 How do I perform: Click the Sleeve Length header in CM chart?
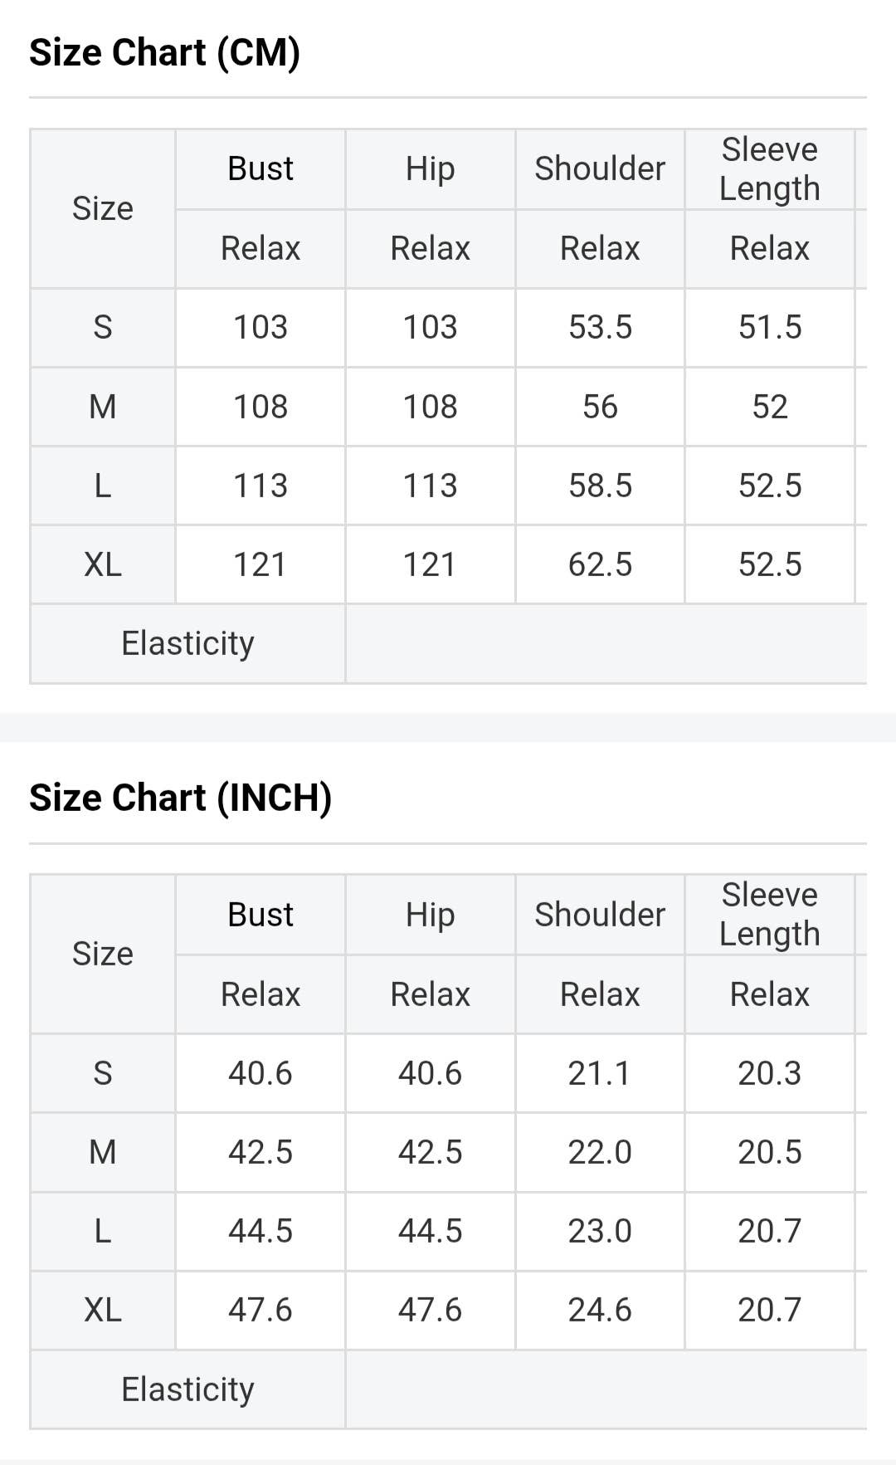point(769,168)
